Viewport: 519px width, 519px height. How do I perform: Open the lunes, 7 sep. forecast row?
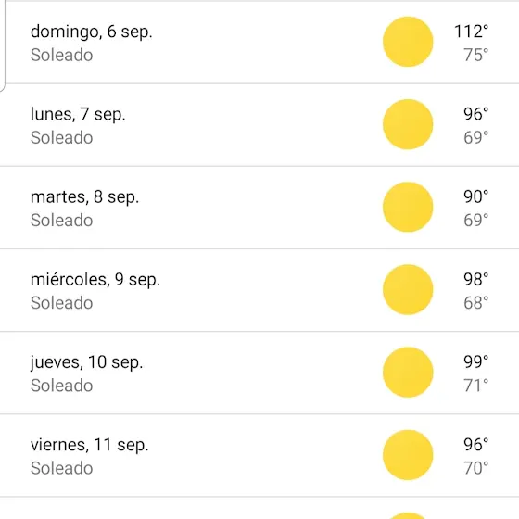pyautogui.click(x=259, y=125)
